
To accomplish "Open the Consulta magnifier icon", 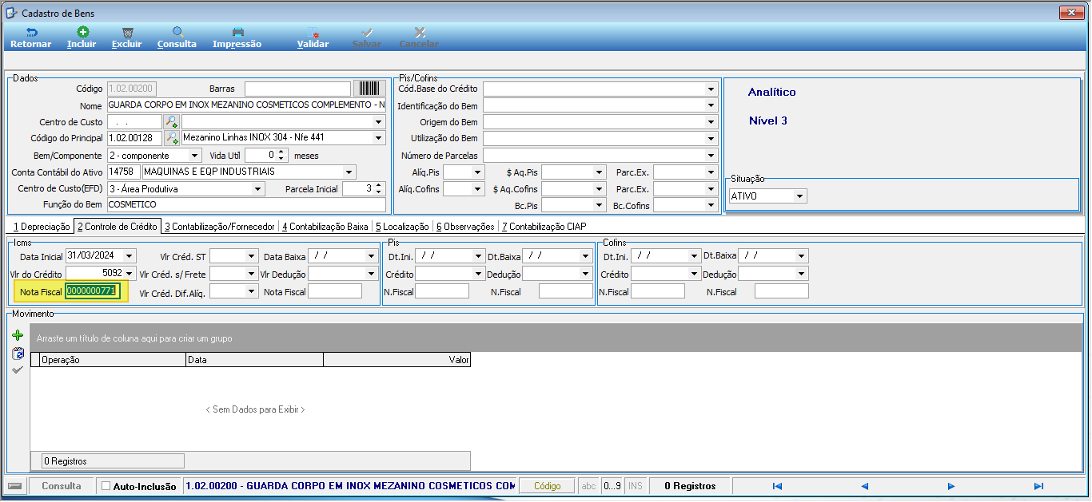I will click(x=177, y=33).
